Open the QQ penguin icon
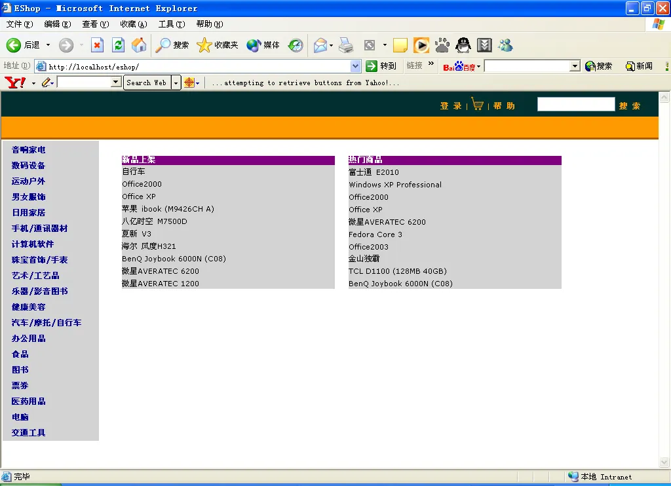The image size is (671, 486). [x=463, y=45]
